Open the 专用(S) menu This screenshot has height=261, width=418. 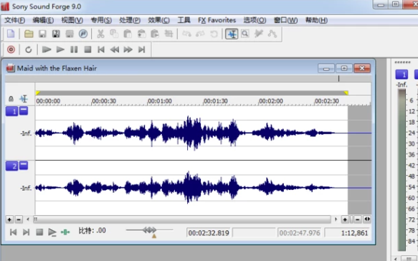tap(101, 20)
